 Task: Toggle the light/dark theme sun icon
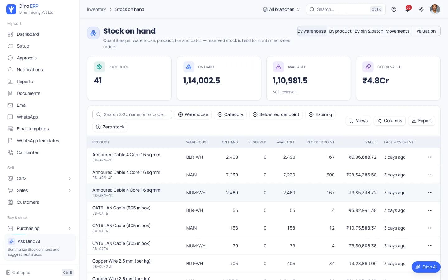(421, 9)
